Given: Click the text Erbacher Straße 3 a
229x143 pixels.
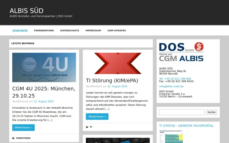Looking at the screenshot, I should coord(172,94).
